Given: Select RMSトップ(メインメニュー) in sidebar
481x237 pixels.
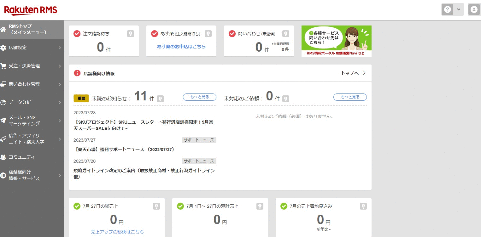Looking at the screenshot, I should (x=32, y=29).
